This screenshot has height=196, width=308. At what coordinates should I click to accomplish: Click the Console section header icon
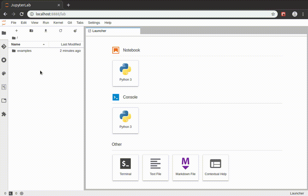coord(116,97)
